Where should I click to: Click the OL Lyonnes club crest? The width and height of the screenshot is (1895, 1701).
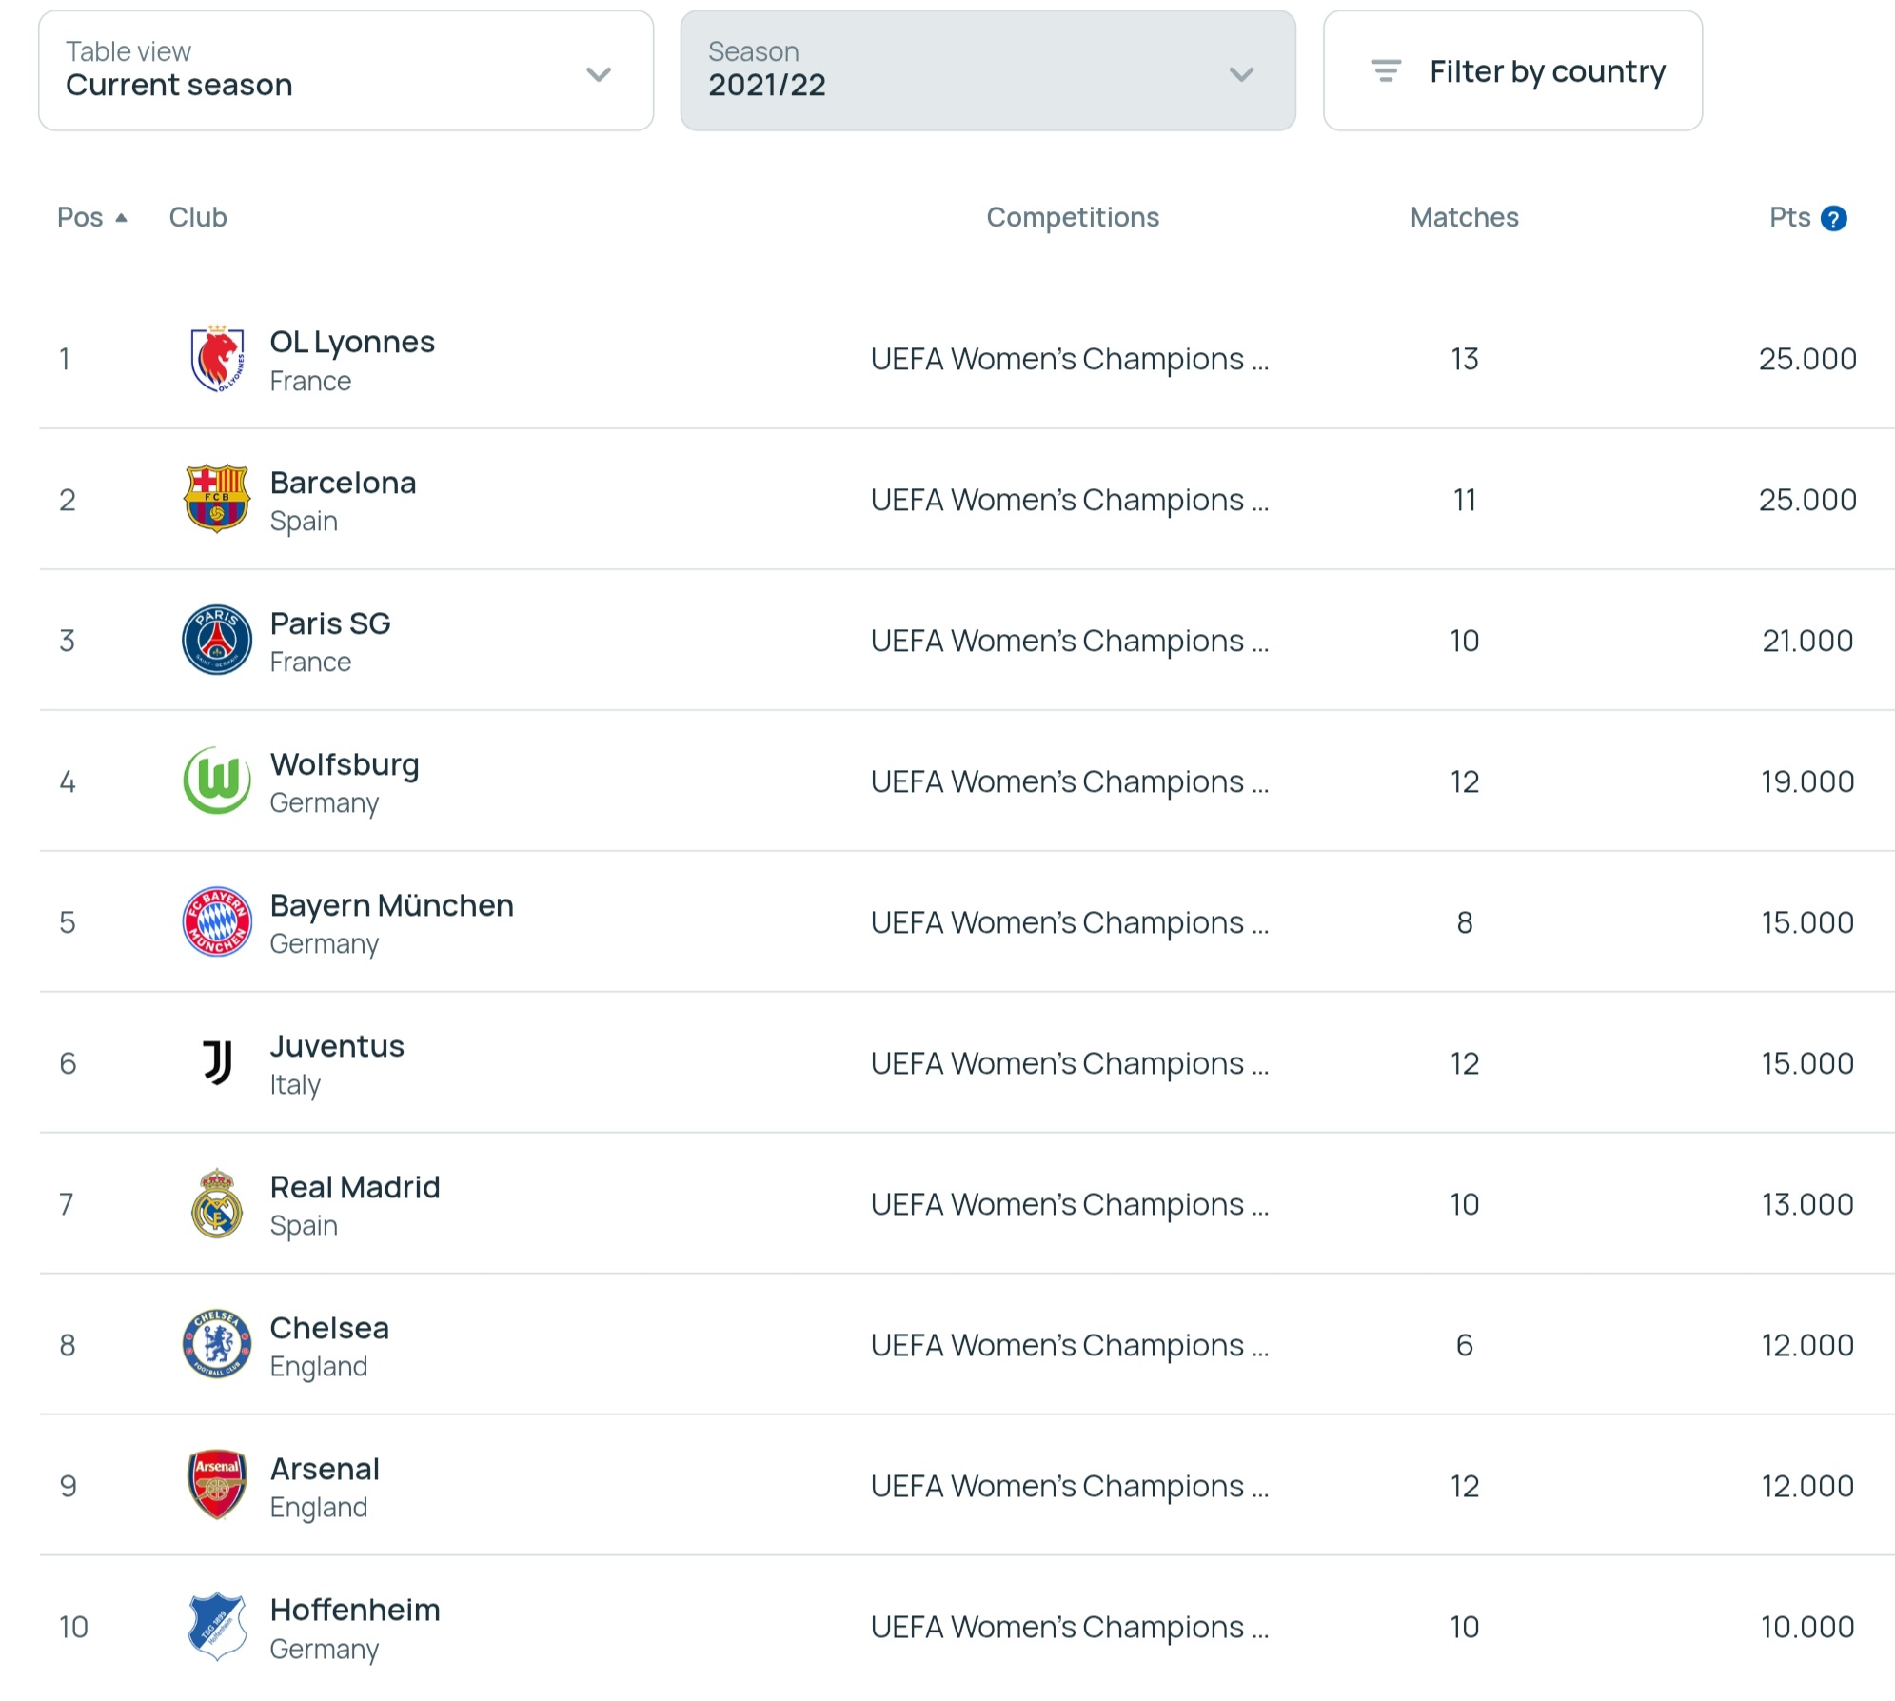coord(217,359)
